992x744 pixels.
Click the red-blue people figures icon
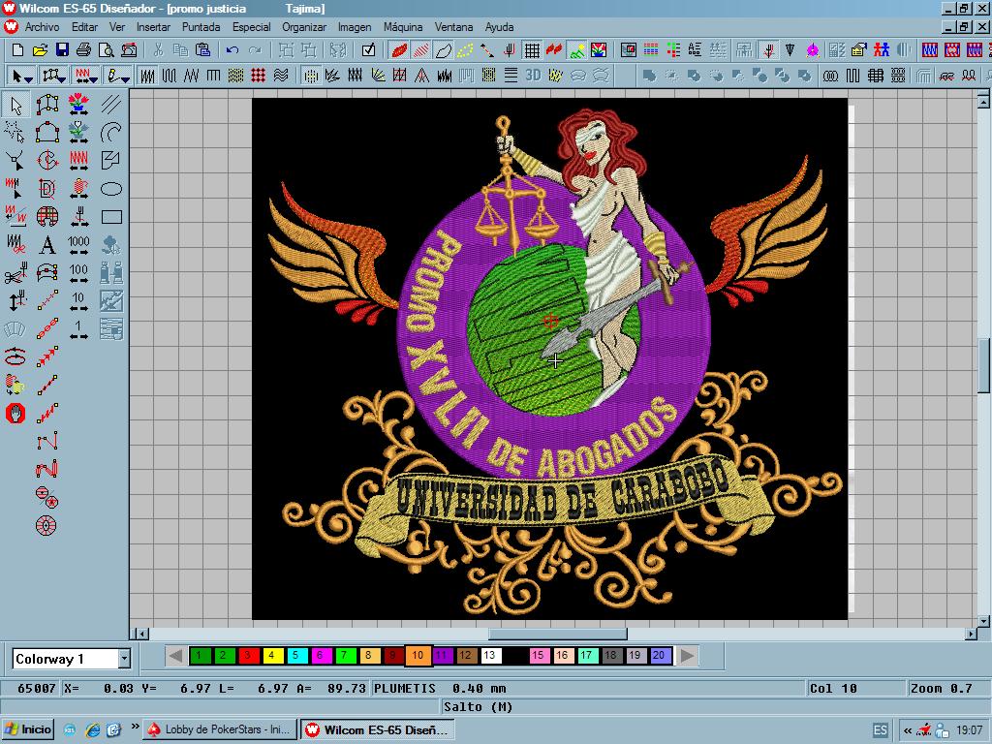881,50
